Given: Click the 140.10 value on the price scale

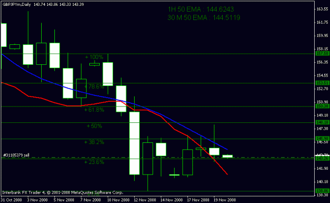Looking at the screenshot, I should [x=322, y=182].
